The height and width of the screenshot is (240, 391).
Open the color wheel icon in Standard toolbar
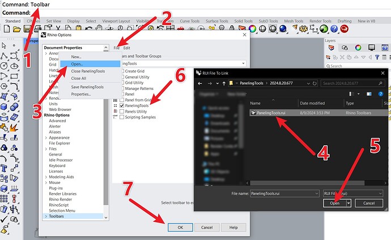(252, 29)
